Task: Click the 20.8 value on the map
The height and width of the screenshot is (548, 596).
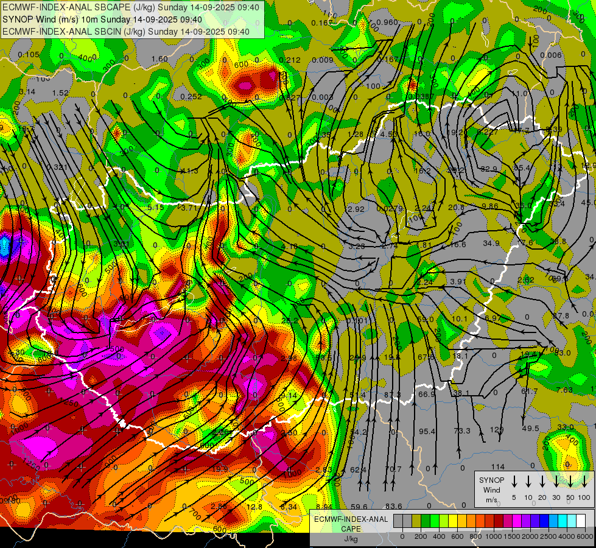Action: [456, 207]
